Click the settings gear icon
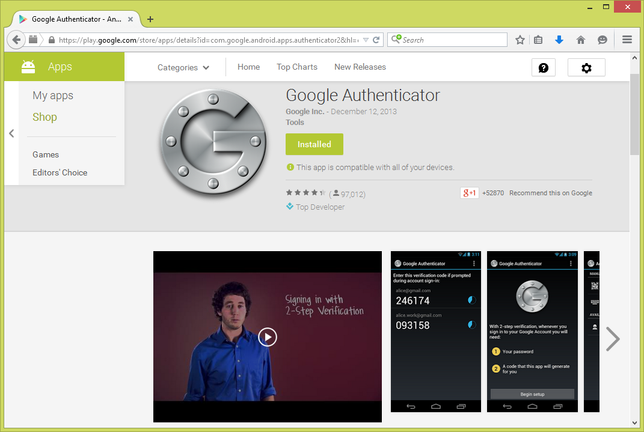 586,67
